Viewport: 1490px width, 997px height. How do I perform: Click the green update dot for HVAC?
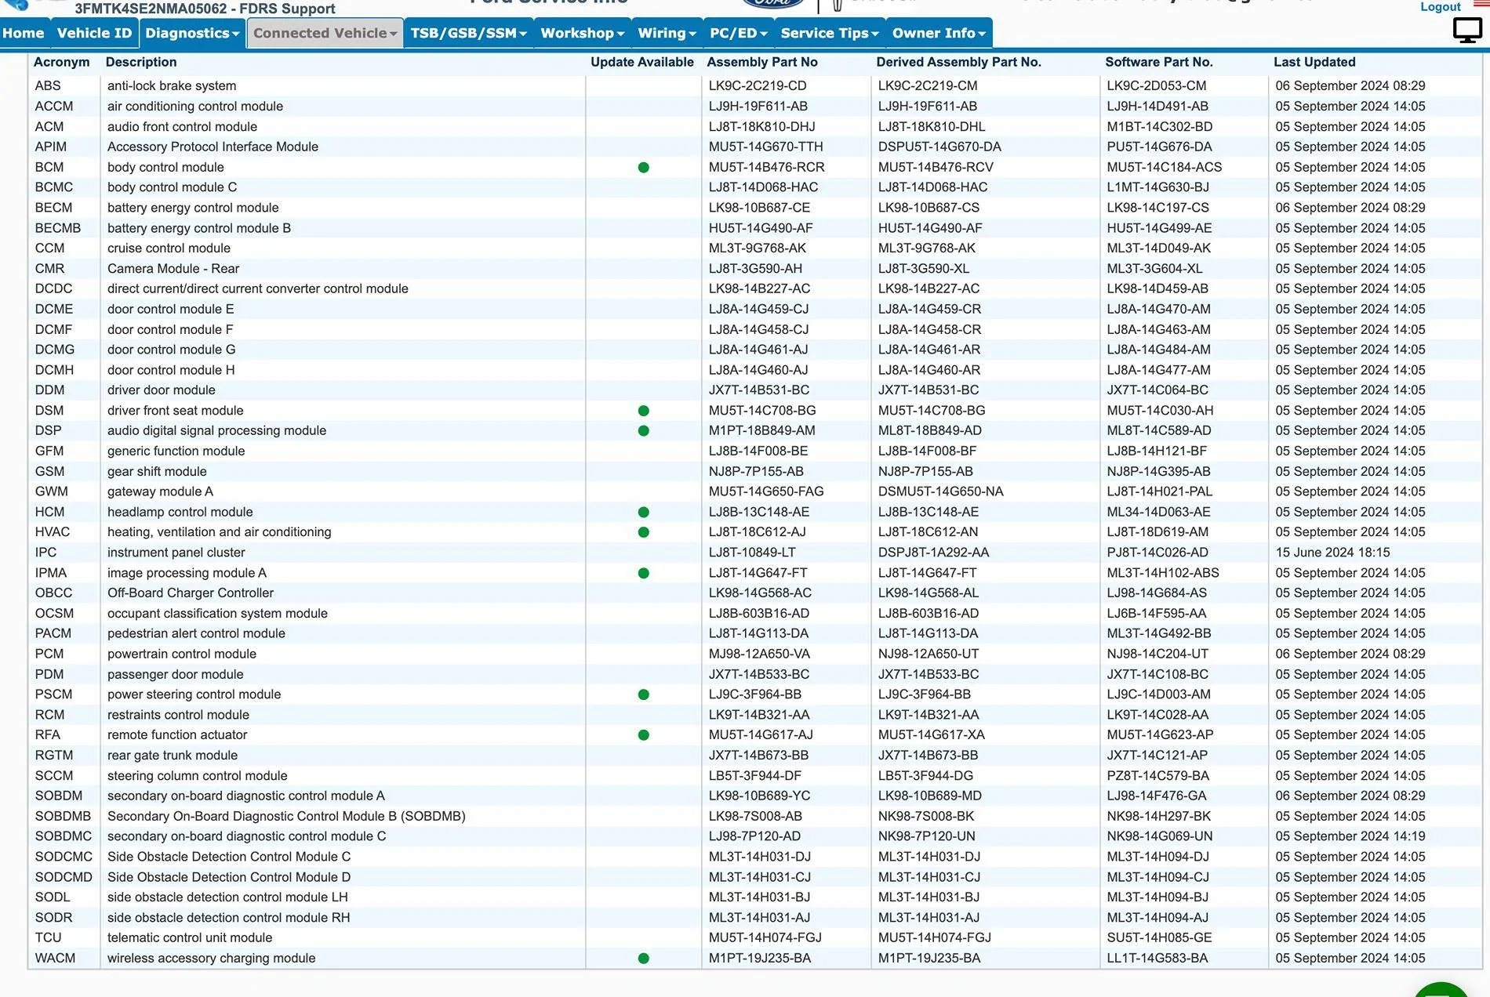tap(644, 532)
